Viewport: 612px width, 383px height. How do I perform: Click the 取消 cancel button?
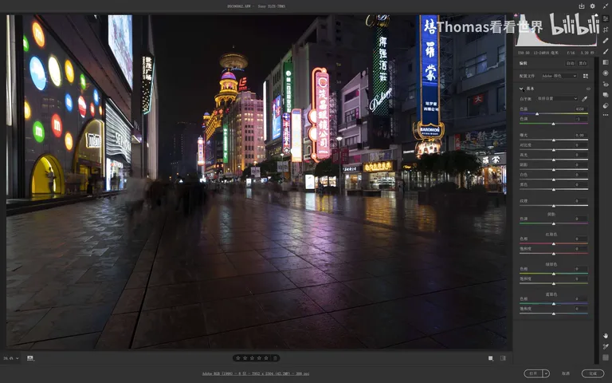coord(566,373)
